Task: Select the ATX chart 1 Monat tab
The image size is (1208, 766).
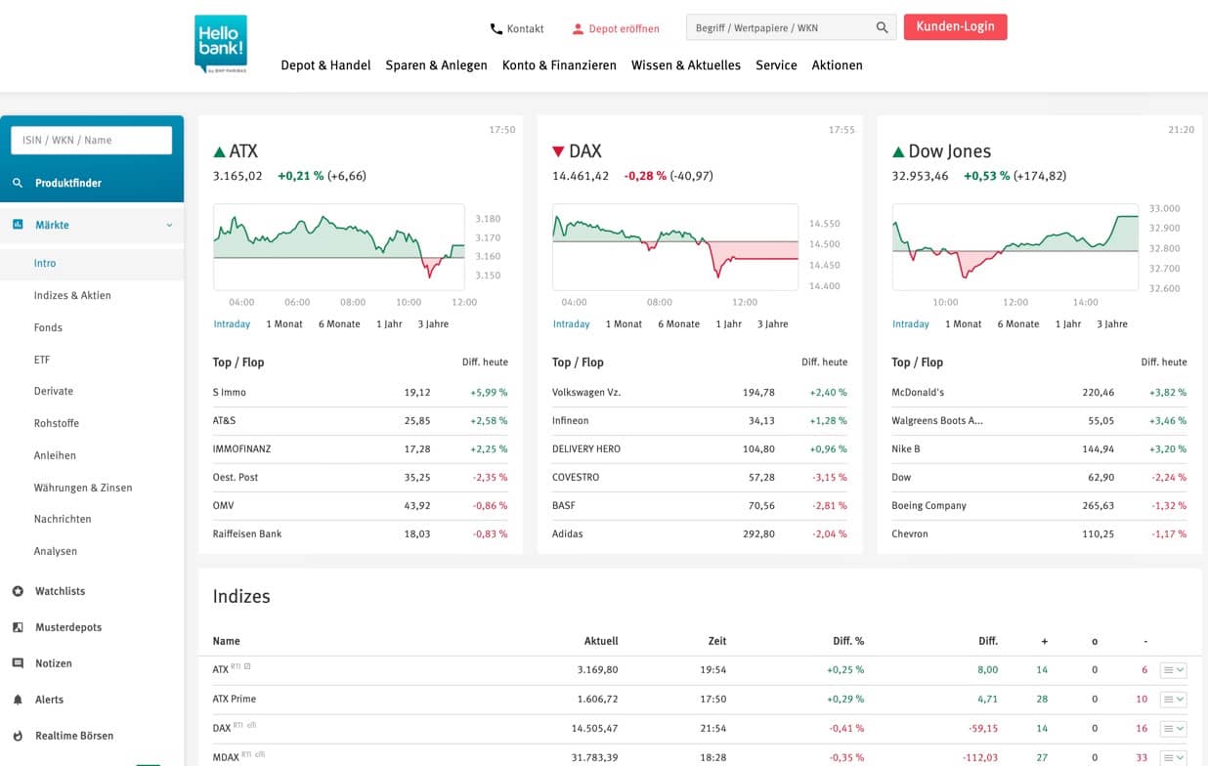Action: pyautogui.click(x=284, y=324)
